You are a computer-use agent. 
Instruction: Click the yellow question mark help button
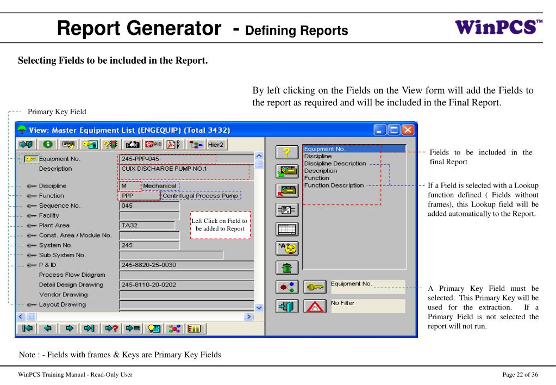pos(287,153)
